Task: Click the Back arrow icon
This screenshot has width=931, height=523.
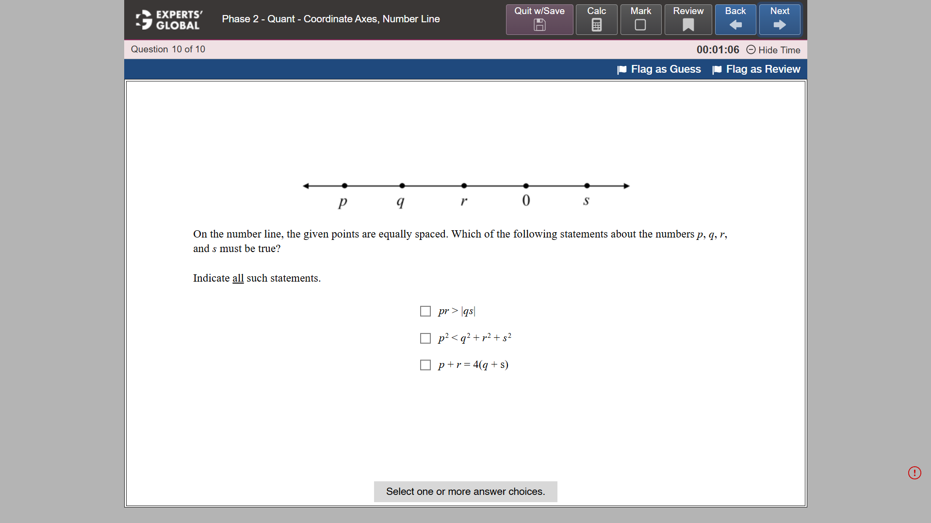Action: [x=735, y=24]
